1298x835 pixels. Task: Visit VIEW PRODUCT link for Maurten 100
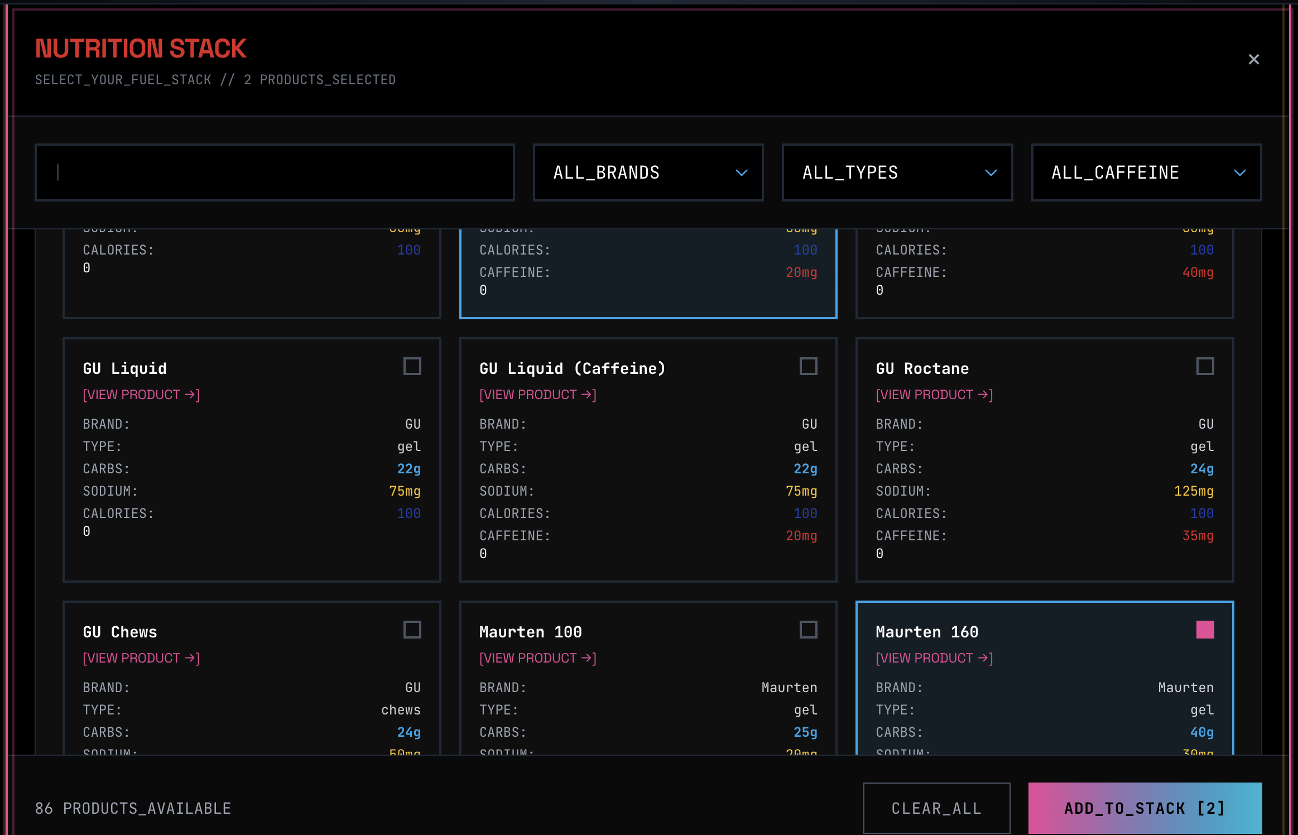[538, 658]
